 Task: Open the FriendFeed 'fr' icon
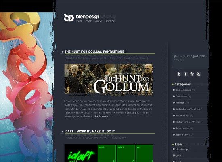point(192,74)
